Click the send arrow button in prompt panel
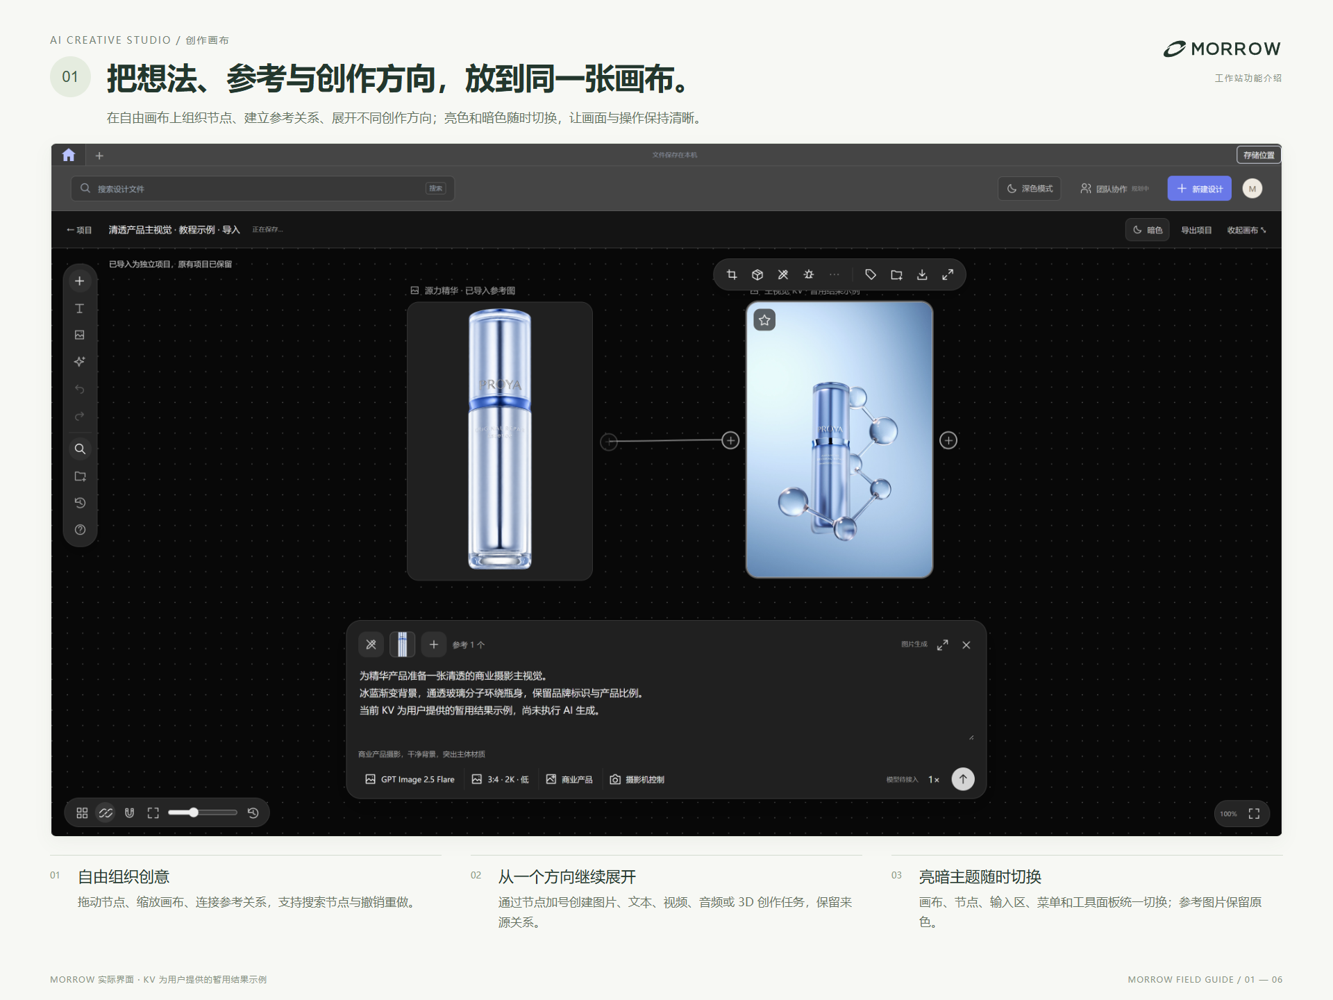This screenshot has width=1333, height=1000. (x=963, y=778)
